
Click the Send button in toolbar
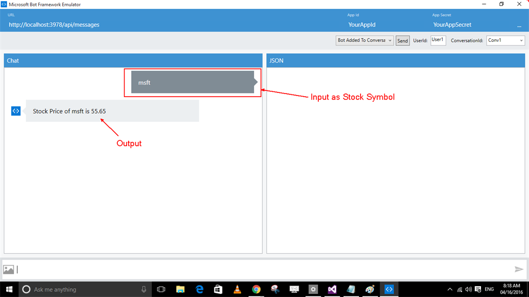(x=402, y=40)
